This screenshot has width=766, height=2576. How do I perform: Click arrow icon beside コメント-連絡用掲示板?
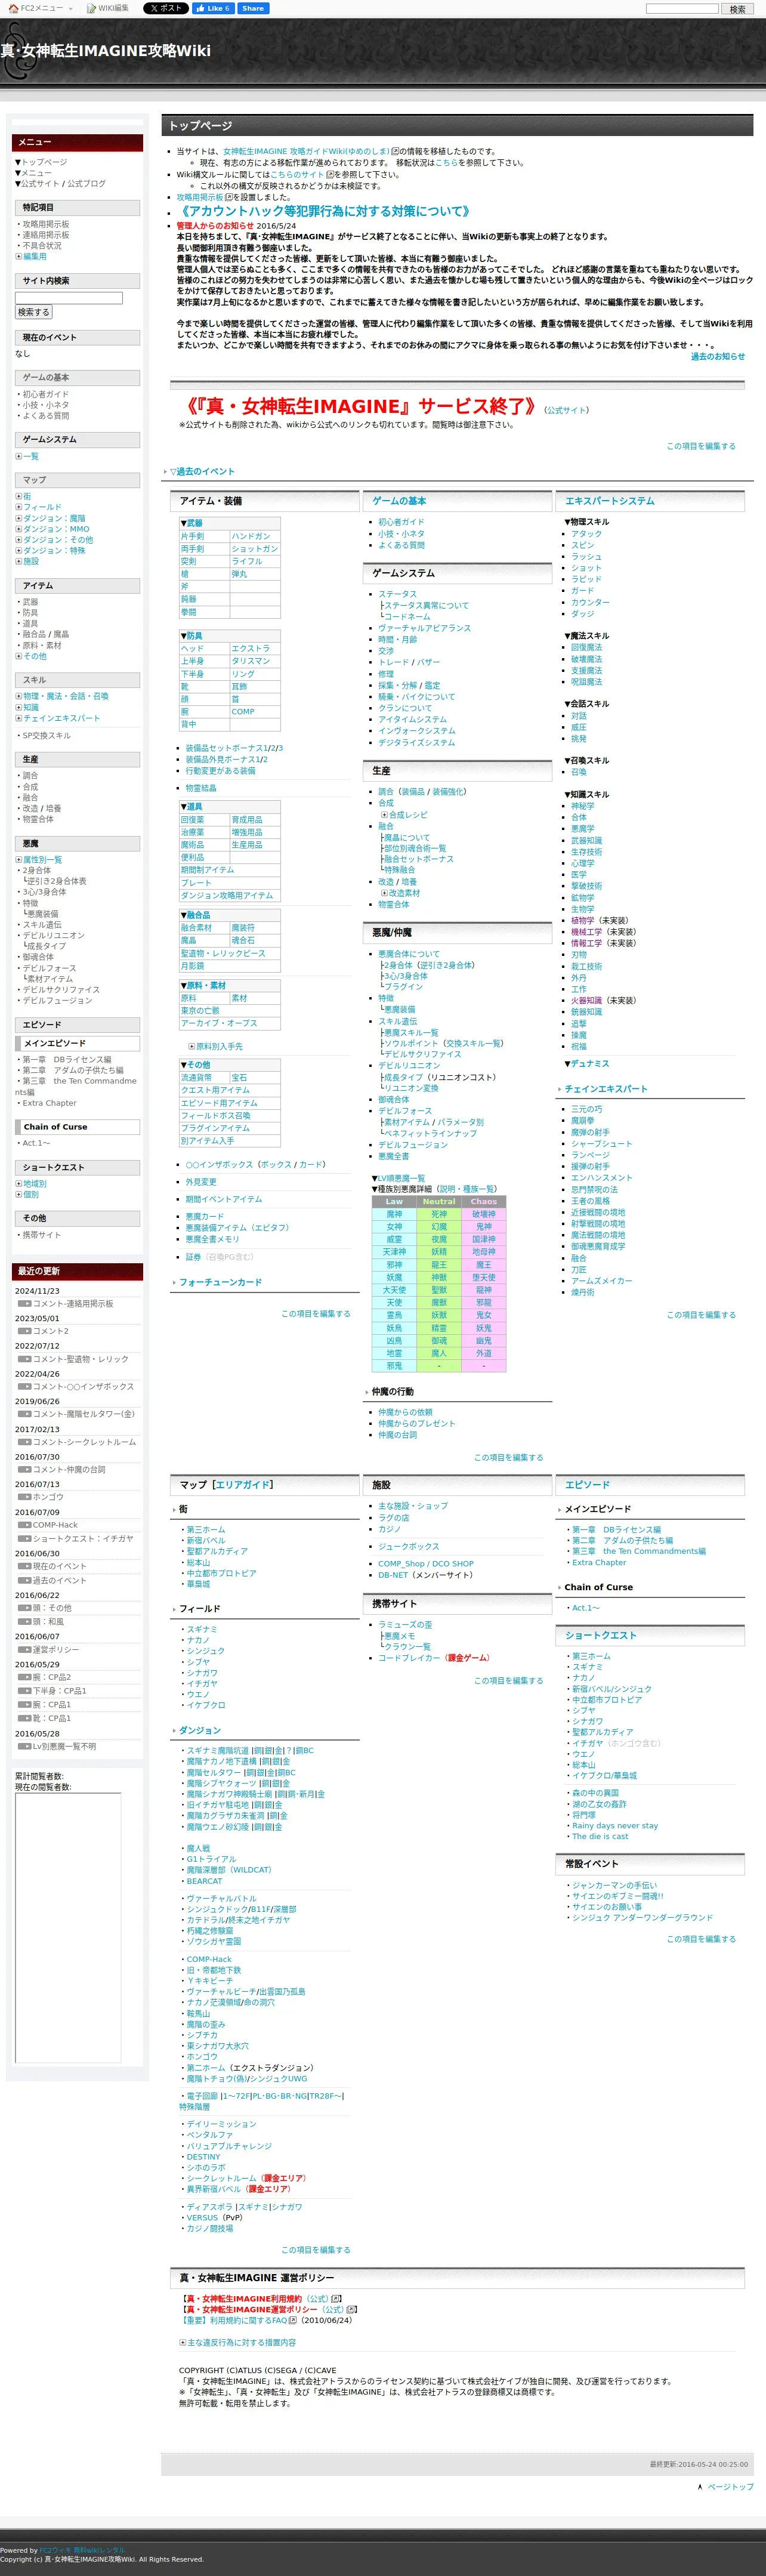pos(24,1304)
